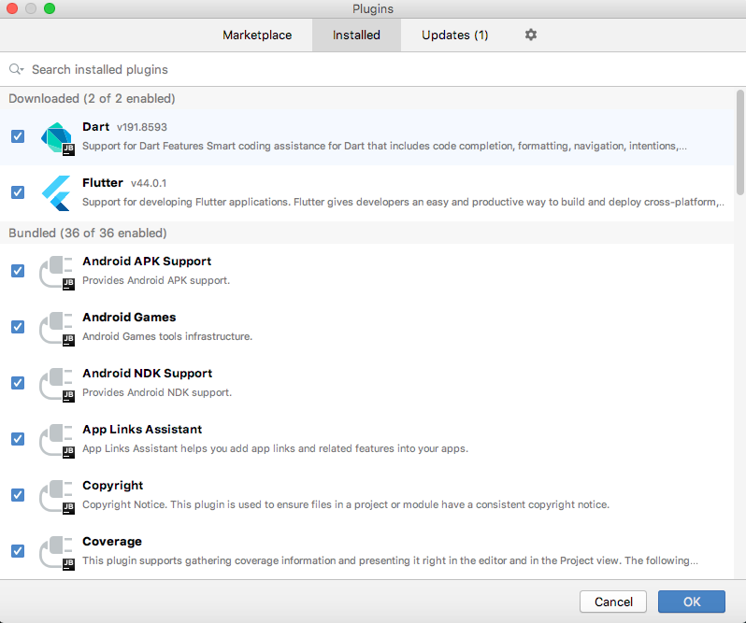Disable the Dart plugin checkbox
Image resolution: width=746 pixels, height=623 pixels.
pyautogui.click(x=18, y=137)
